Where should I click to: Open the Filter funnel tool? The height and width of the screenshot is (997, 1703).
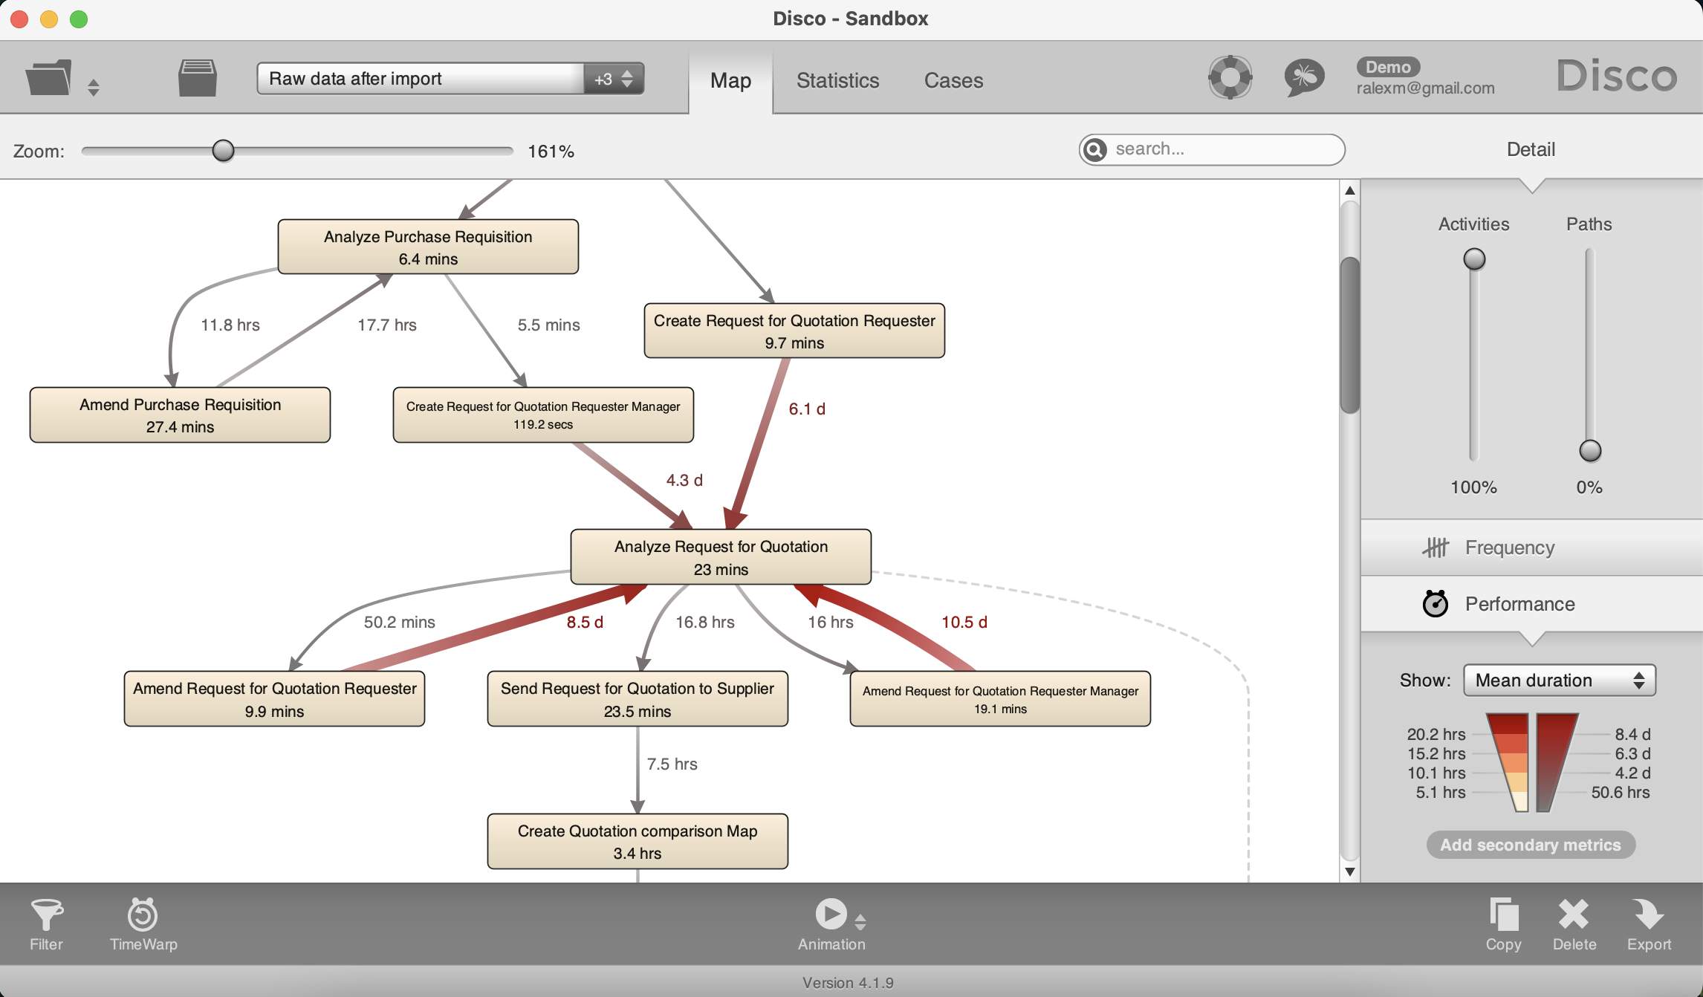pyautogui.click(x=46, y=924)
